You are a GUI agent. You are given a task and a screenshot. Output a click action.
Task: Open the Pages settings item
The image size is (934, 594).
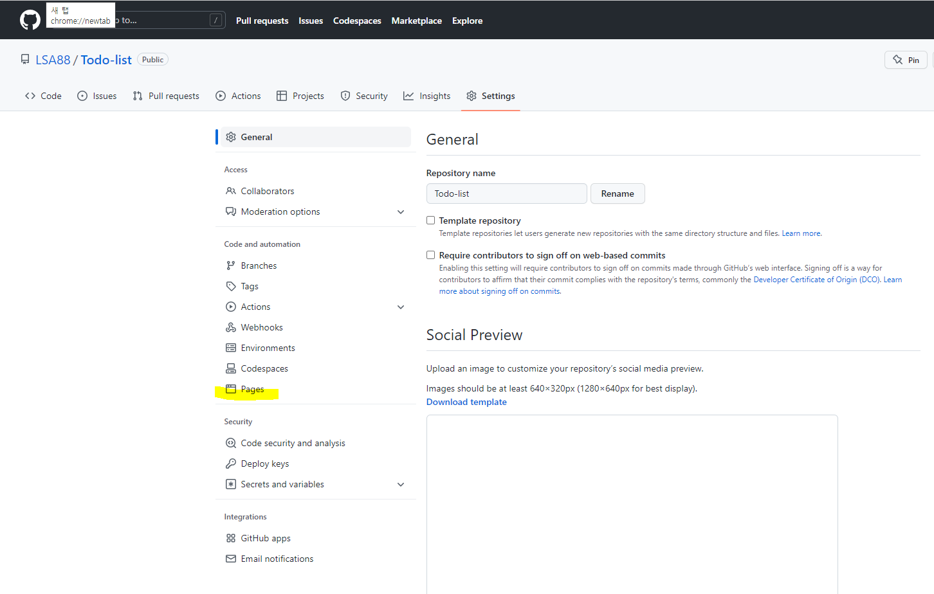click(252, 389)
